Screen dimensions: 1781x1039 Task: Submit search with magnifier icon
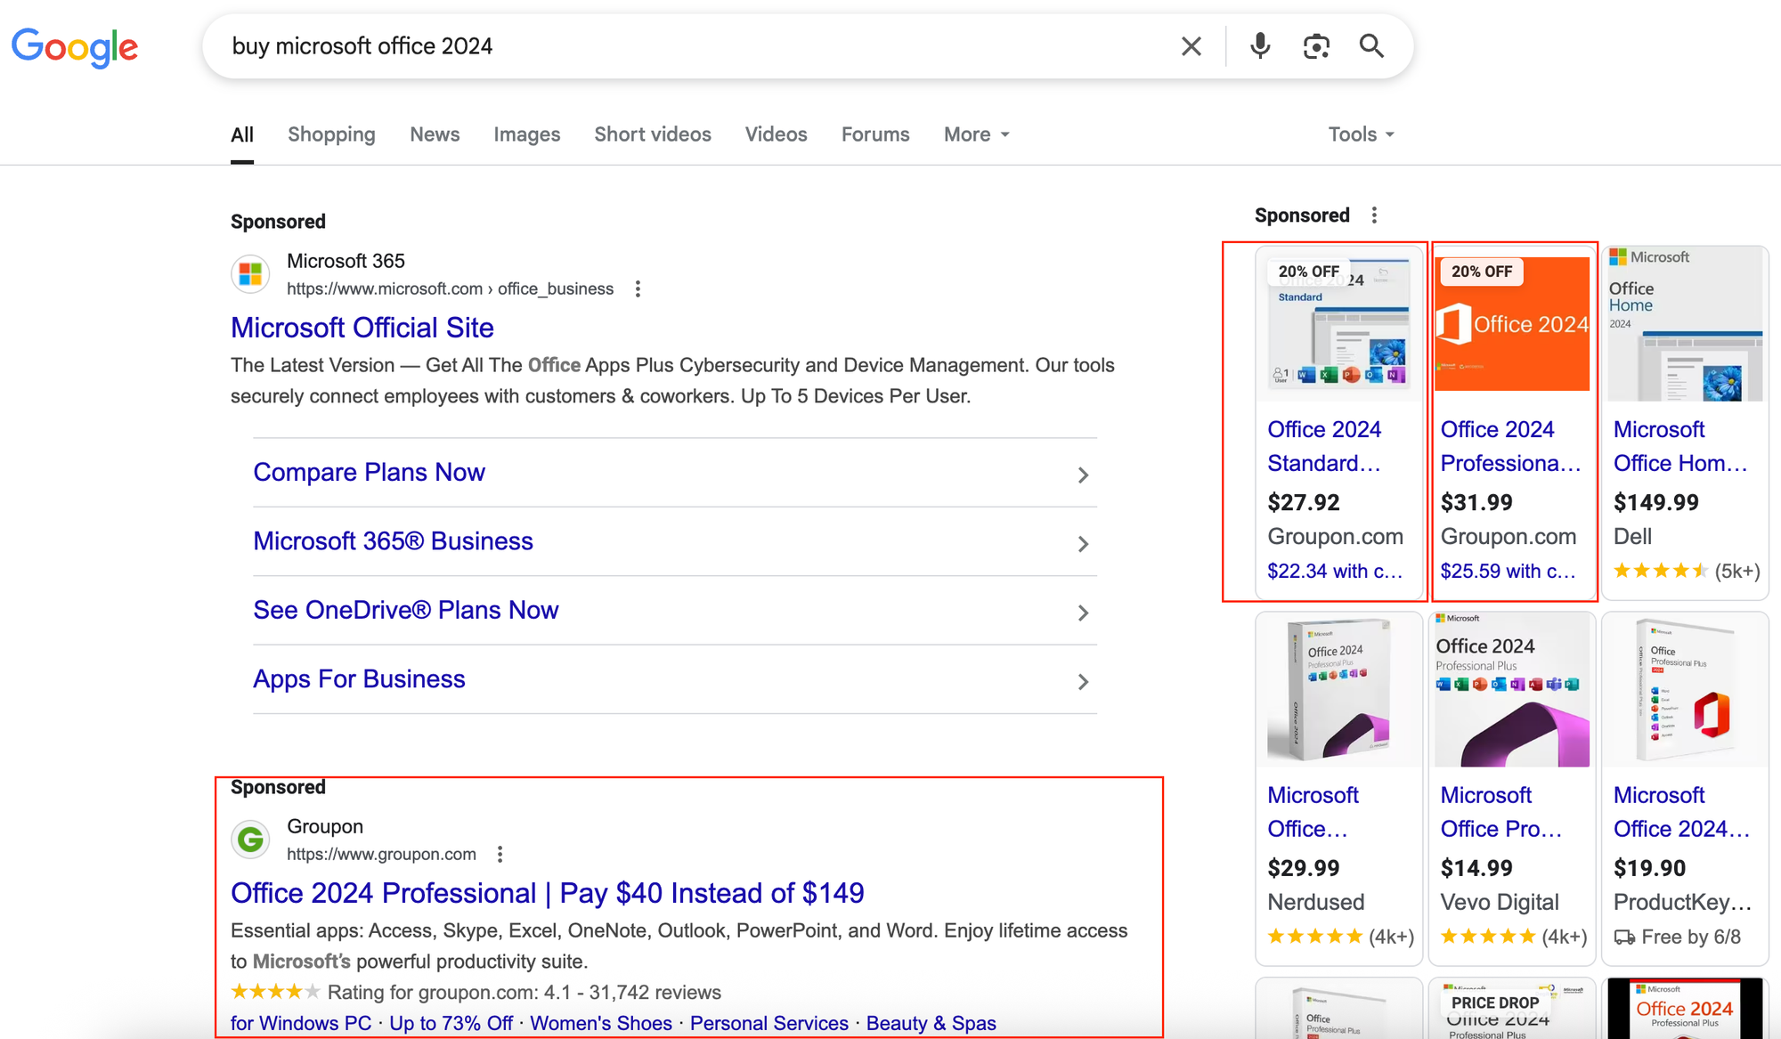tap(1371, 46)
